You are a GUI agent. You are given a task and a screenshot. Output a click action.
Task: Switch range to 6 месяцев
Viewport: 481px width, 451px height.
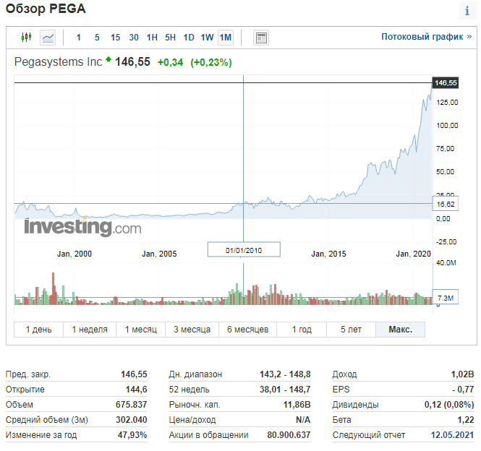[247, 330]
